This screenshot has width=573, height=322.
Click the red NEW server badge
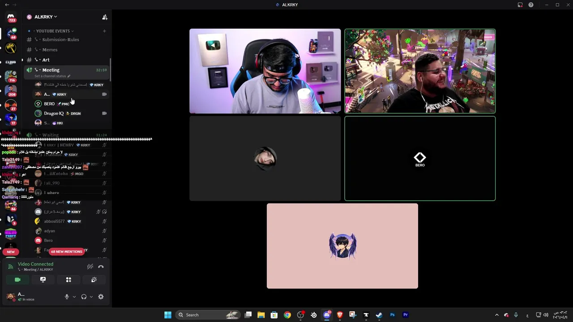pos(11,252)
